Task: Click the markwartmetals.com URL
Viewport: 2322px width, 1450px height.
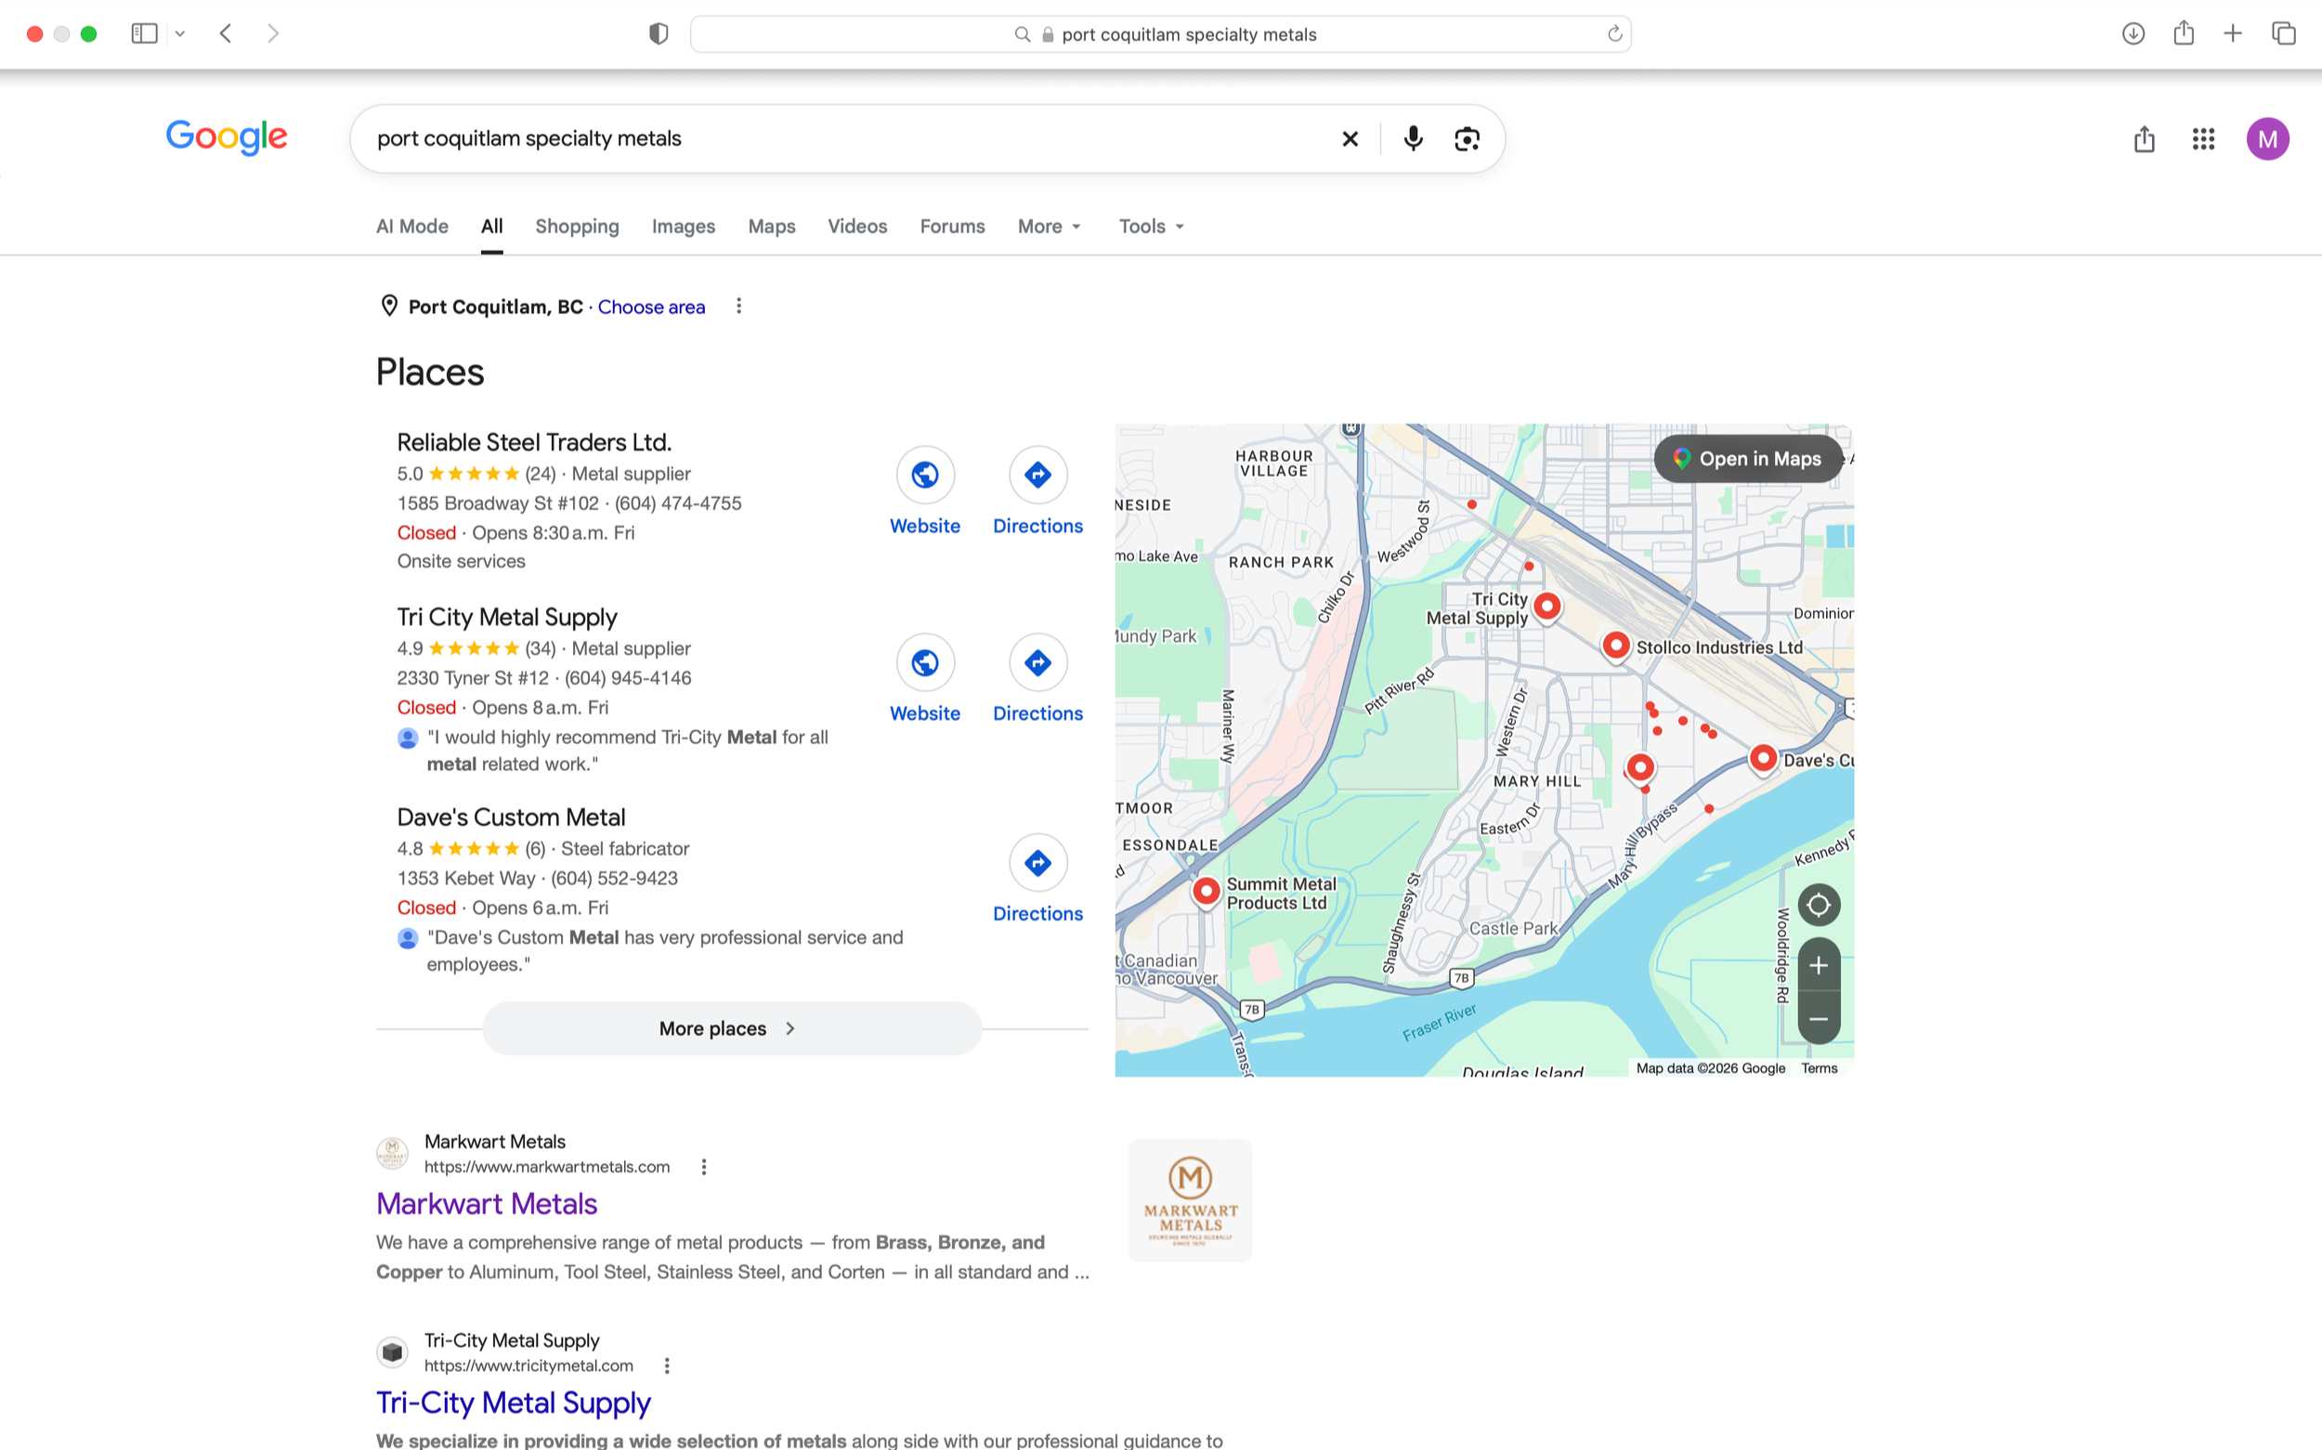Action: click(x=546, y=1167)
